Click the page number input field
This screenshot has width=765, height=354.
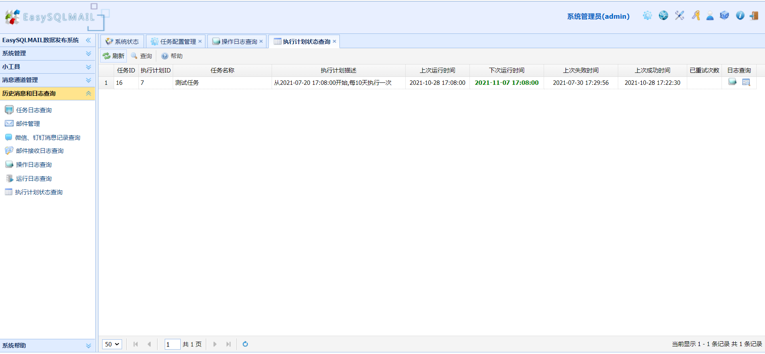click(172, 344)
